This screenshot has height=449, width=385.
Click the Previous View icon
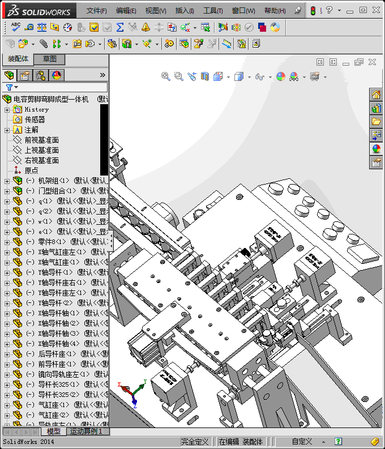[x=192, y=76]
